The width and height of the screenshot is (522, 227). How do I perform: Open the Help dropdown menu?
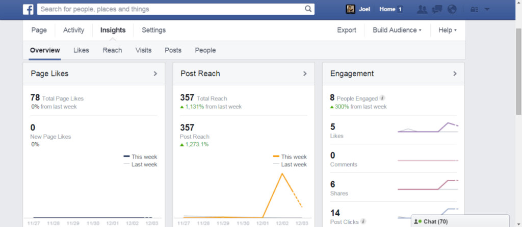click(447, 30)
